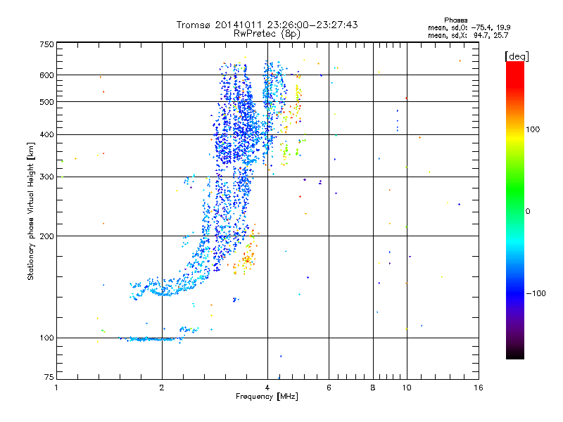Click the 'Frequency [MHz]' x-axis title
This screenshot has width=563, height=422.
pyautogui.click(x=267, y=397)
